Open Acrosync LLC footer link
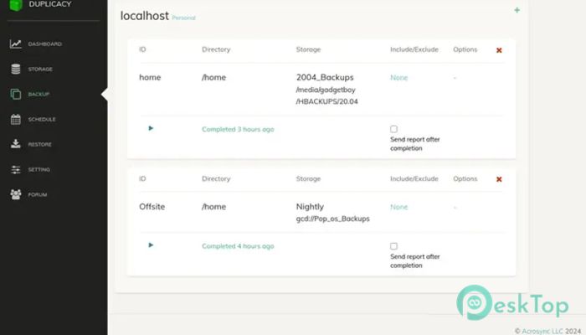Image resolution: width=586 pixels, height=335 pixels. pos(542,331)
